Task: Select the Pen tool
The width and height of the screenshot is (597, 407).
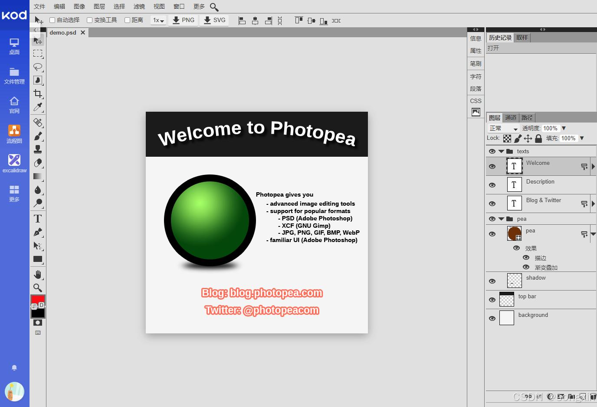Action: pos(38,232)
